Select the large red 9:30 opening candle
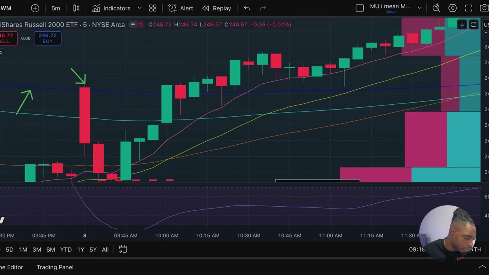The height and width of the screenshot is (275, 489). click(85, 115)
